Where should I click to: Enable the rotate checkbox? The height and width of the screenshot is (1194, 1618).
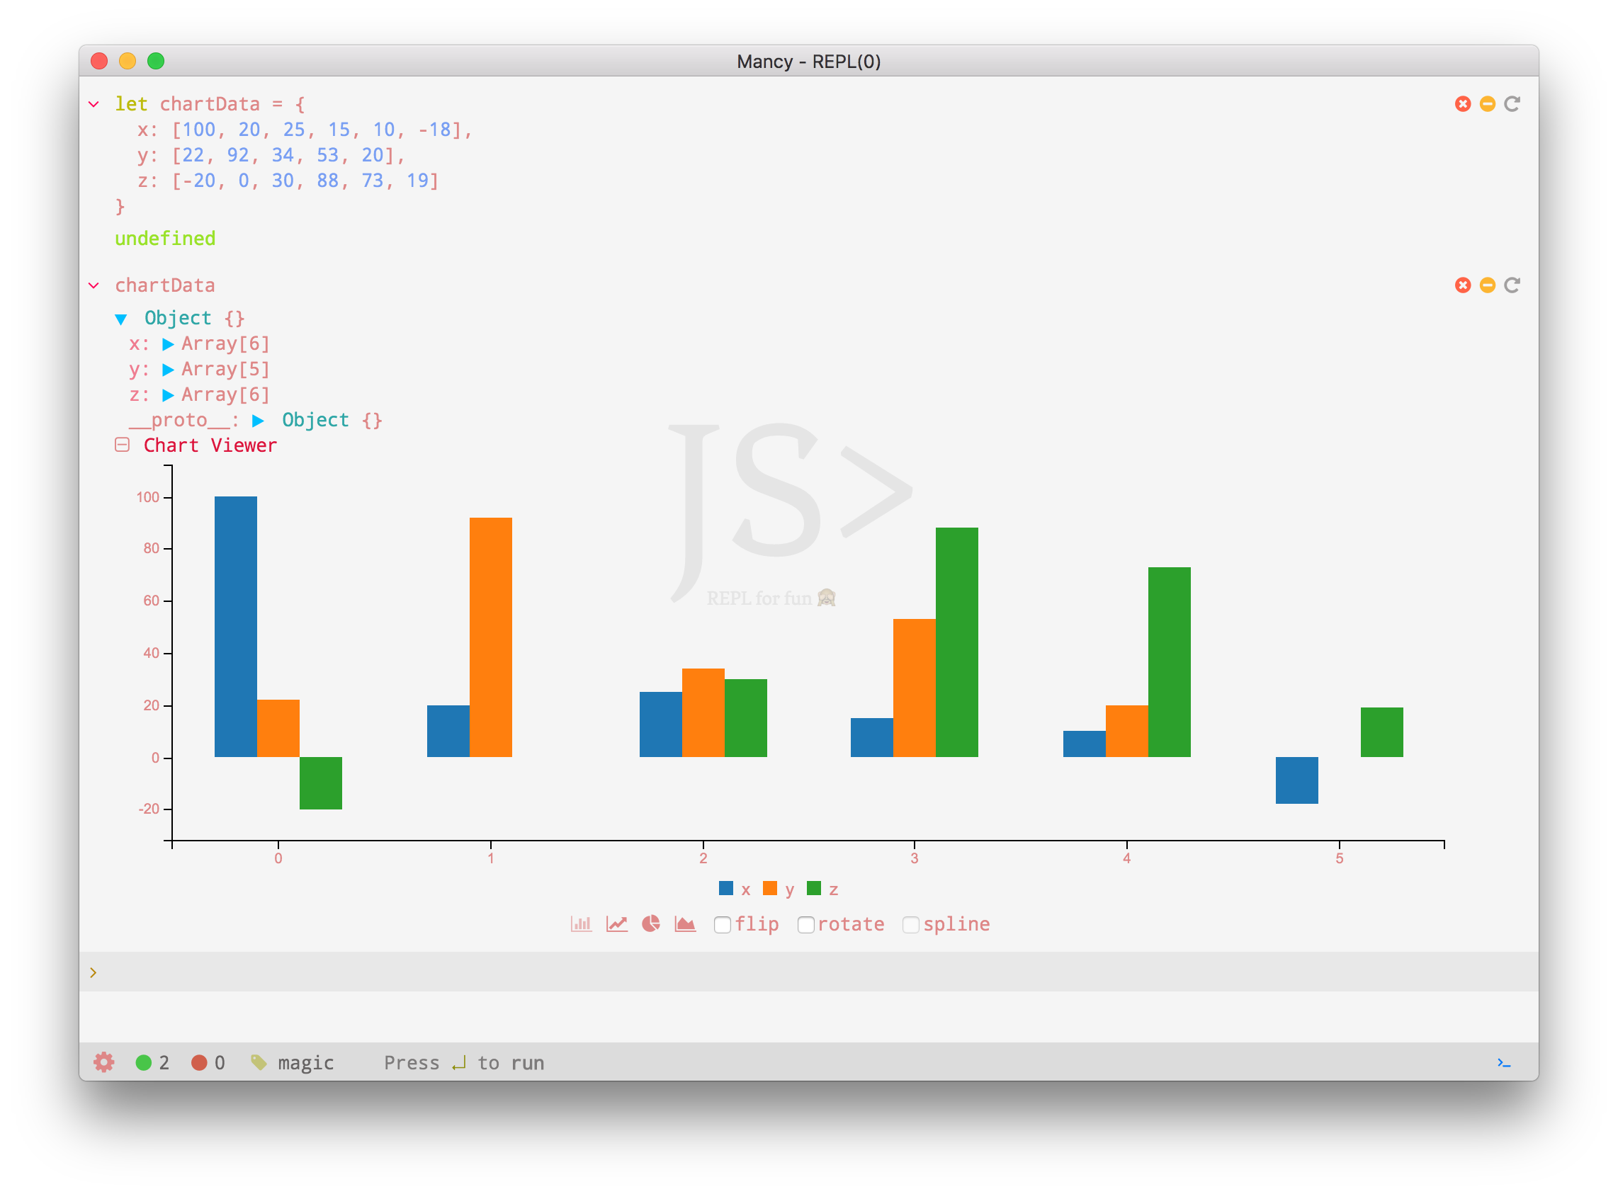pos(805,925)
